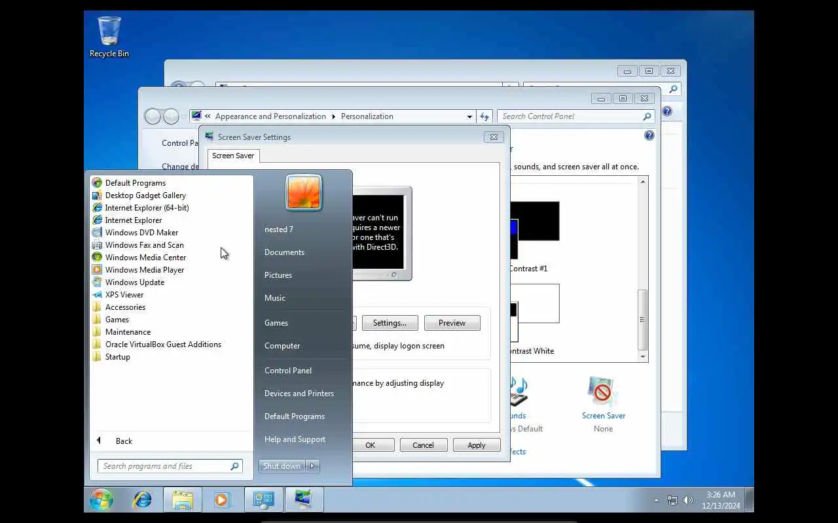
Task: Open the Shut down options arrow
Action: click(x=313, y=466)
